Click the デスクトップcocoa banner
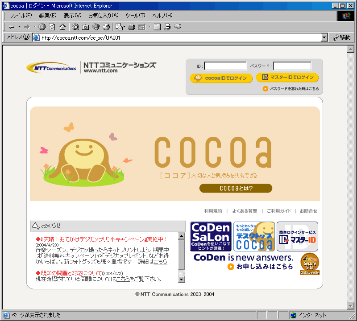 tap(254, 236)
